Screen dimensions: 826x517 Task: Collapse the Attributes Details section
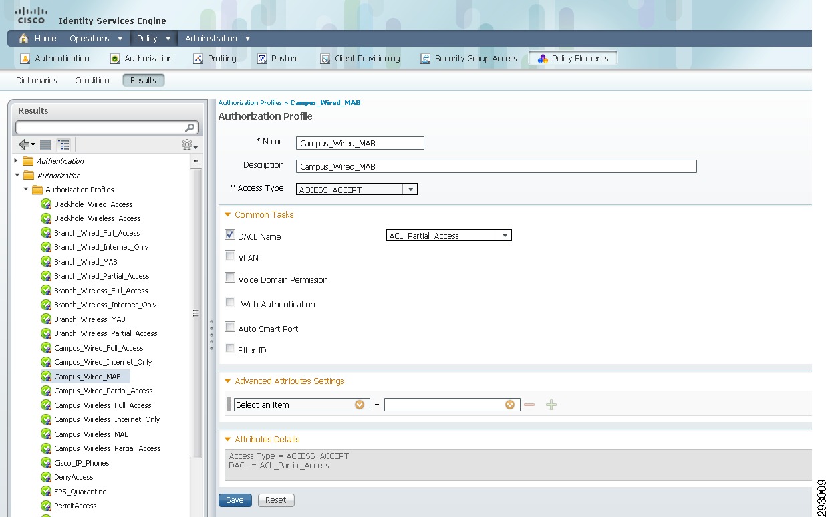point(228,440)
